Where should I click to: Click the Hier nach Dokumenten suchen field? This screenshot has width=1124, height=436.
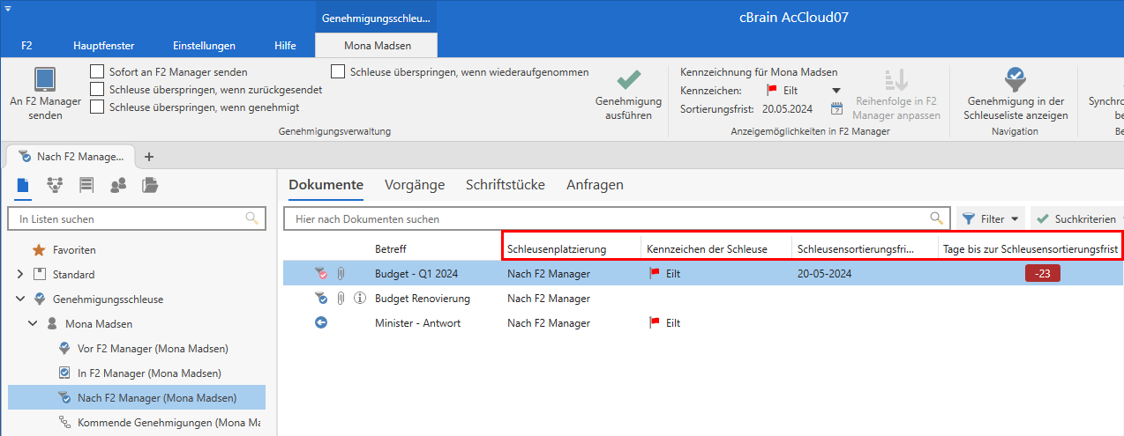pyautogui.click(x=609, y=218)
